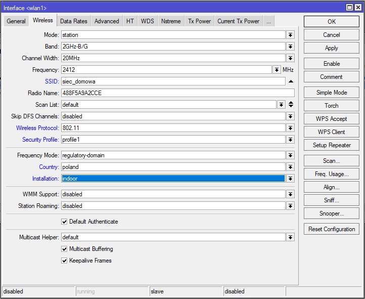Switch to the General tab
This screenshot has width=365, height=299.
click(x=16, y=21)
